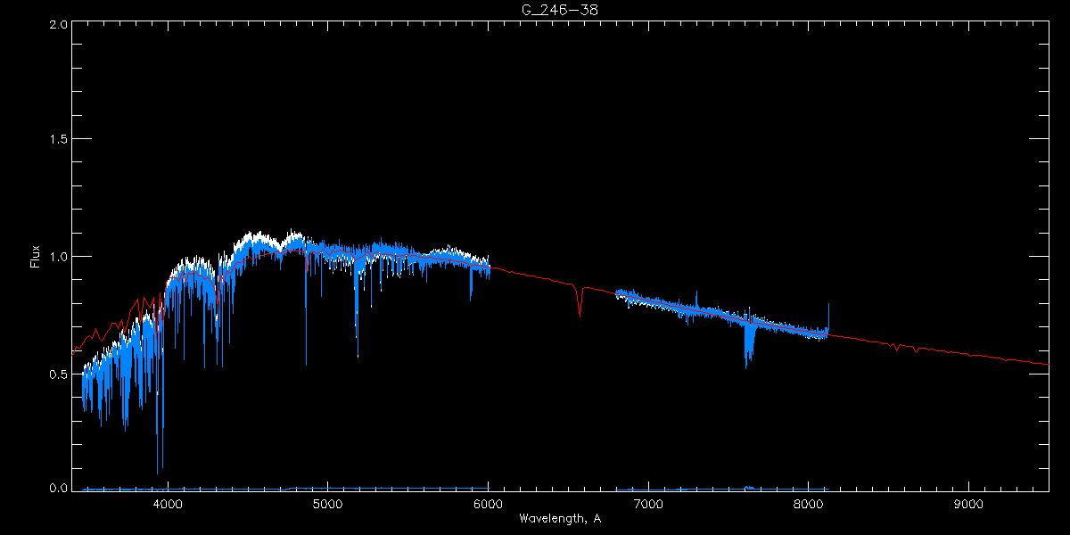This screenshot has height=535, width=1070.
Task: Click the 0.0 flux tick label
Action: 57,488
